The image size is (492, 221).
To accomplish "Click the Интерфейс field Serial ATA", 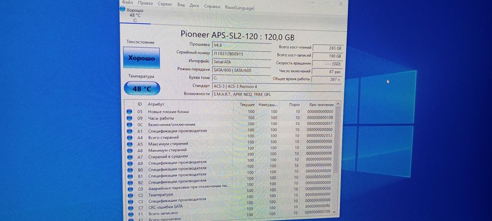I will (242, 62).
